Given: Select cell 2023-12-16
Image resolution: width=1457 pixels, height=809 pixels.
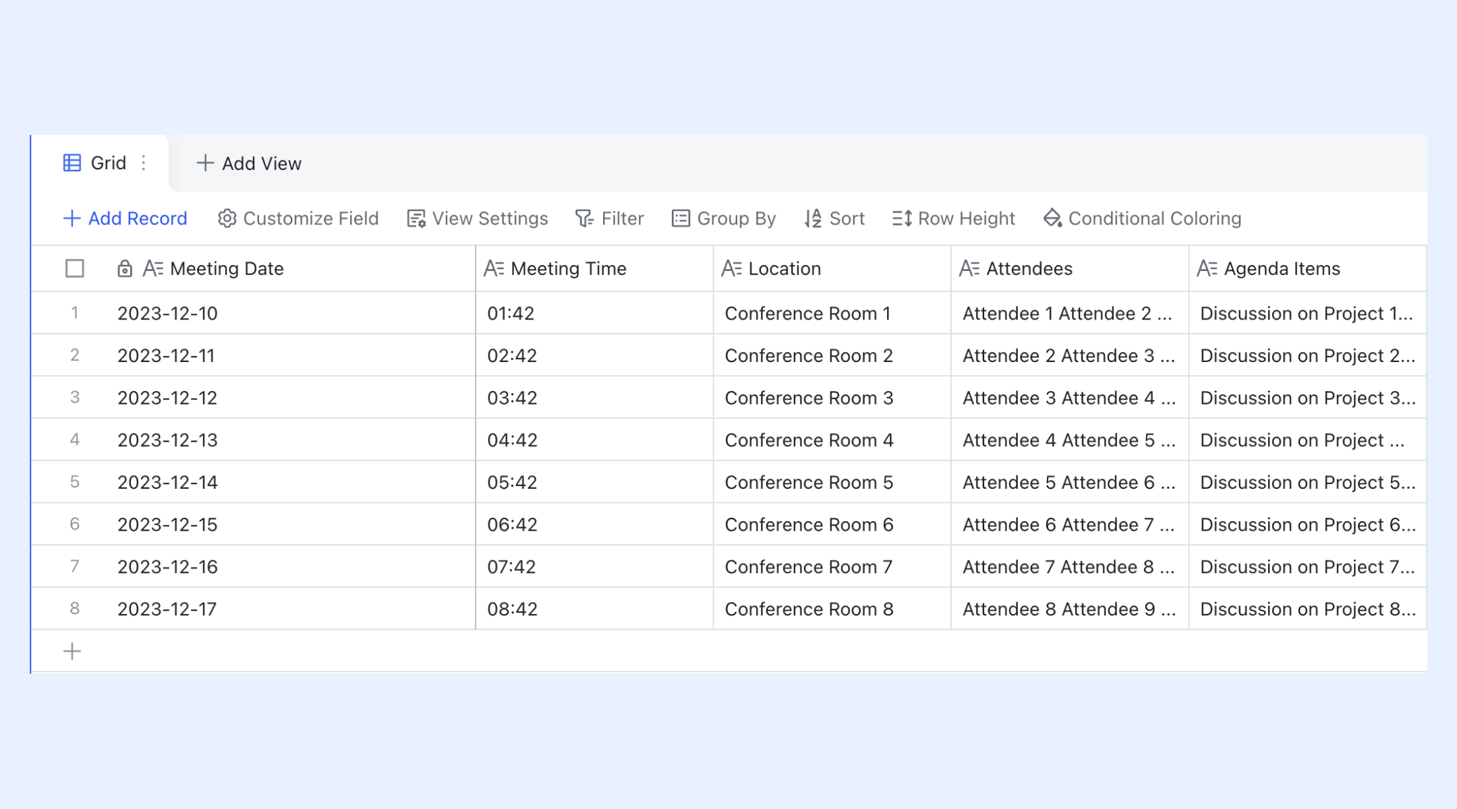Looking at the screenshot, I should tap(291, 567).
